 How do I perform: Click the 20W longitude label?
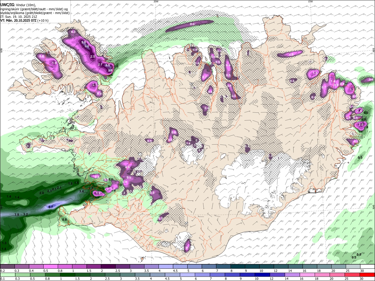tap(156, 1)
